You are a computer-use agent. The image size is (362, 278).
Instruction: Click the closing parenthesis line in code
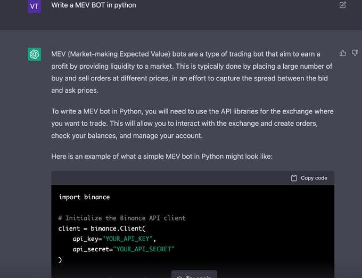pos(60,260)
